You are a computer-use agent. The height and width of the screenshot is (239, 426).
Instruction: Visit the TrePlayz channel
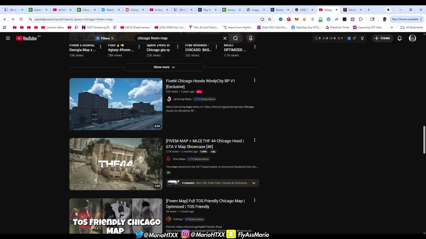tap(178, 219)
